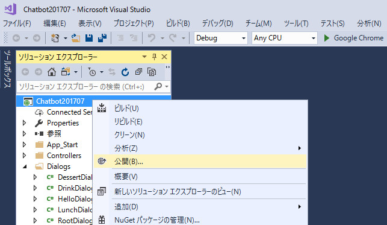Click Solution Explorer back arrow icon
This screenshot has height=225, width=387.
[x=25, y=72]
